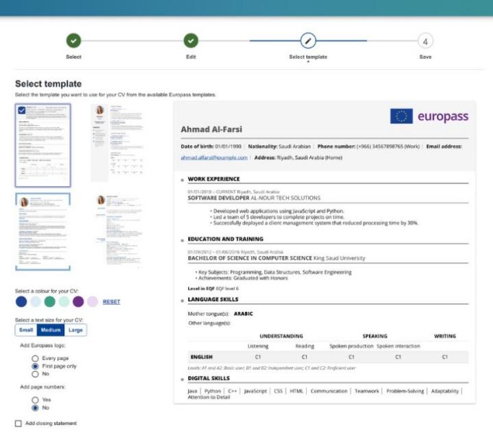Click SOFTWARE DEVELOPER job title text
Image resolution: width=493 pixels, height=436 pixels.
coord(218,198)
